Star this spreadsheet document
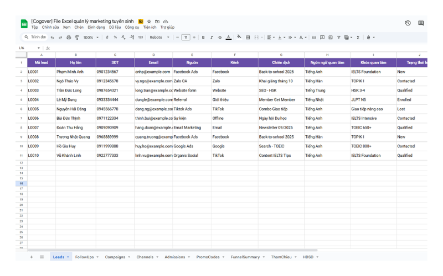This screenshot has height=276, width=443. pos(149,22)
